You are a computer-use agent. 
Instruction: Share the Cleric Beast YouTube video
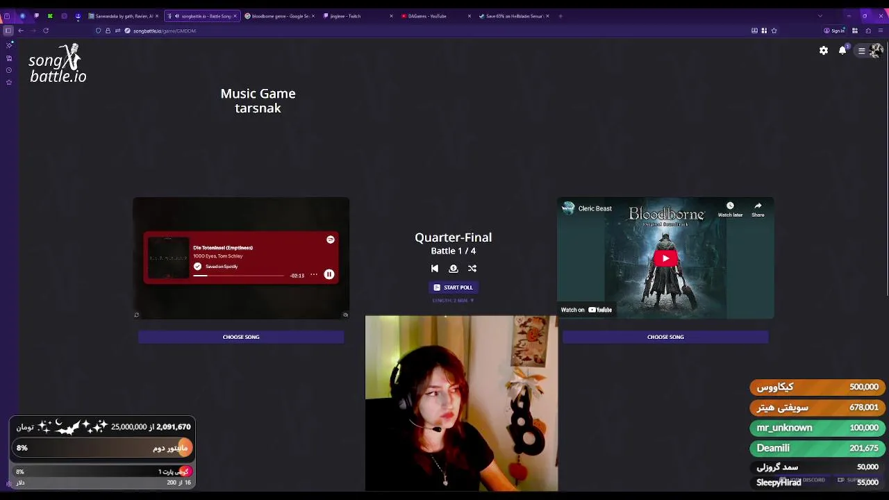click(x=758, y=210)
